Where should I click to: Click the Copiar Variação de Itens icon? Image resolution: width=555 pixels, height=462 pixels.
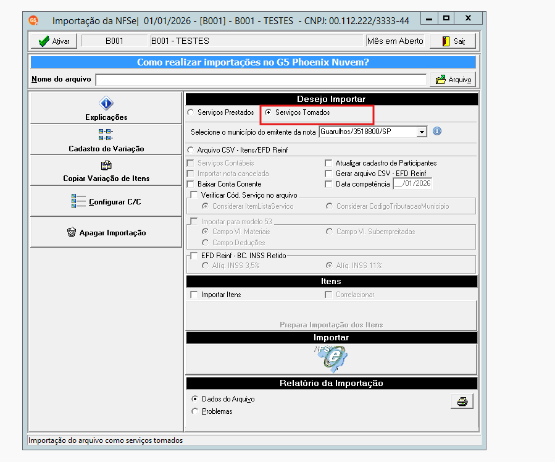click(106, 166)
